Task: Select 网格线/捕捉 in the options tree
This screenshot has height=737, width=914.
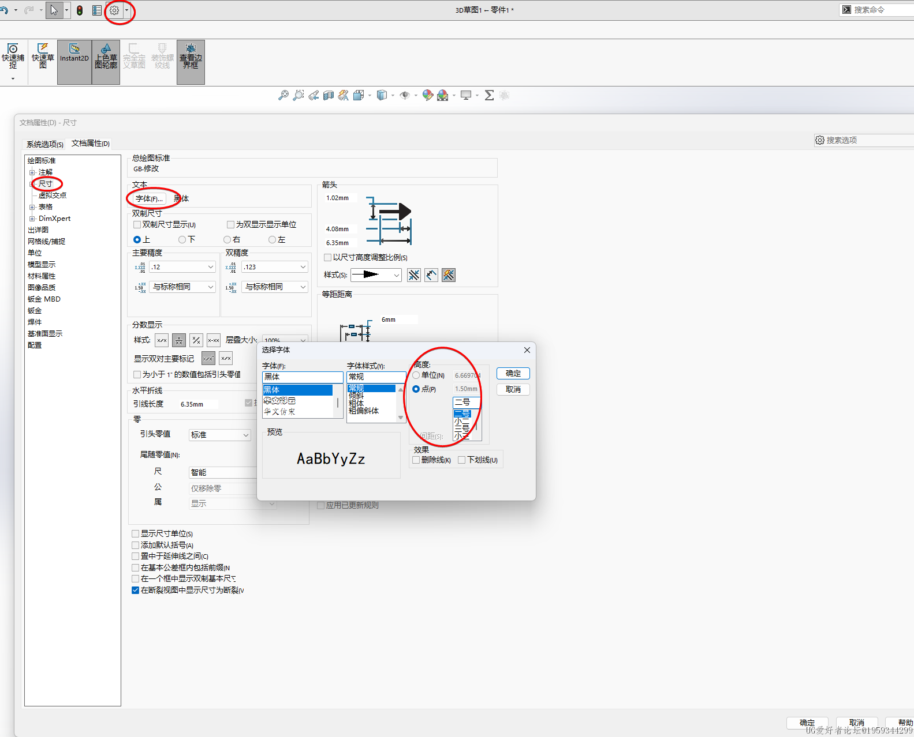Action: [47, 242]
